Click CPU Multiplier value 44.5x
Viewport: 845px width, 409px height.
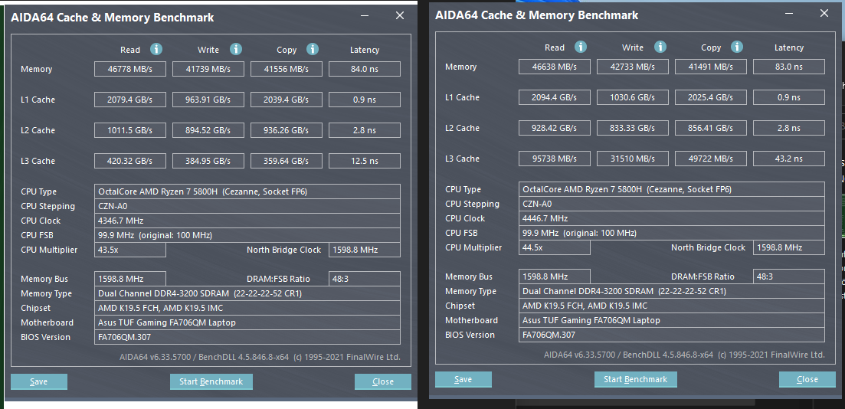click(x=554, y=248)
